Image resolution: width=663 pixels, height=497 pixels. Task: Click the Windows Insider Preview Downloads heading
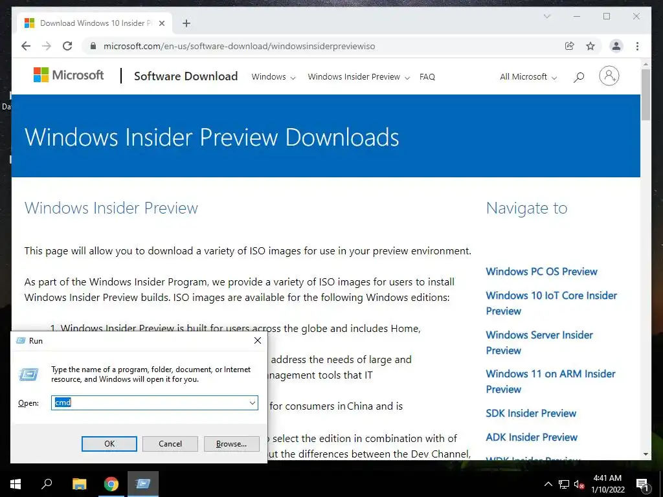pos(212,137)
